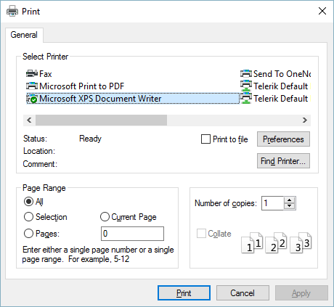Image resolution: width=334 pixels, height=307 pixels.
Task: Click the Microsoft Print to PDF printer icon
Action: click(x=32, y=86)
